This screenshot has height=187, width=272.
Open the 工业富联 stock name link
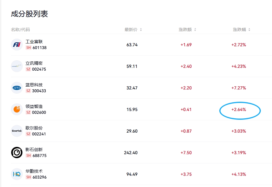pyautogui.click(x=34, y=42)
